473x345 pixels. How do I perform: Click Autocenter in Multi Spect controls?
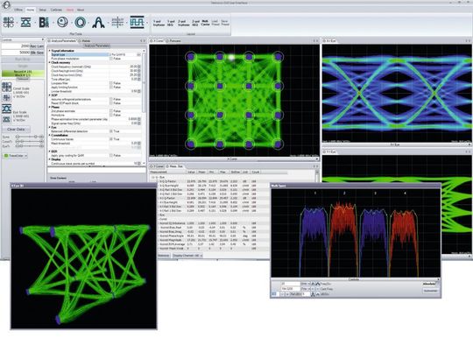pyautogui.click(x=430, y=291)
